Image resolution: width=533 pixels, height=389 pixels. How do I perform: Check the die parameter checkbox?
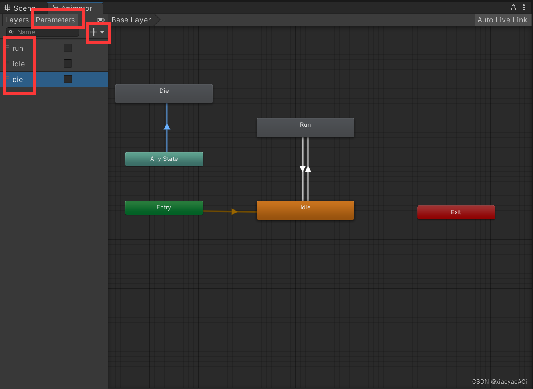(x=68, y=79)
